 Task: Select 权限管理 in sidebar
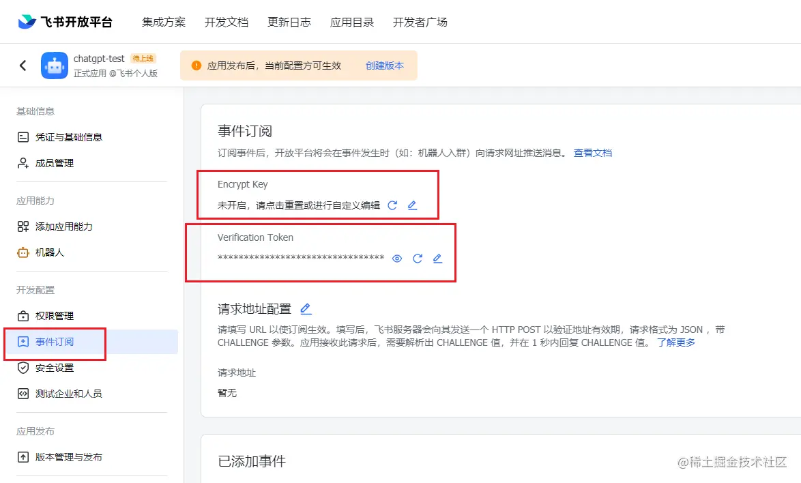[x=55, y=316]
